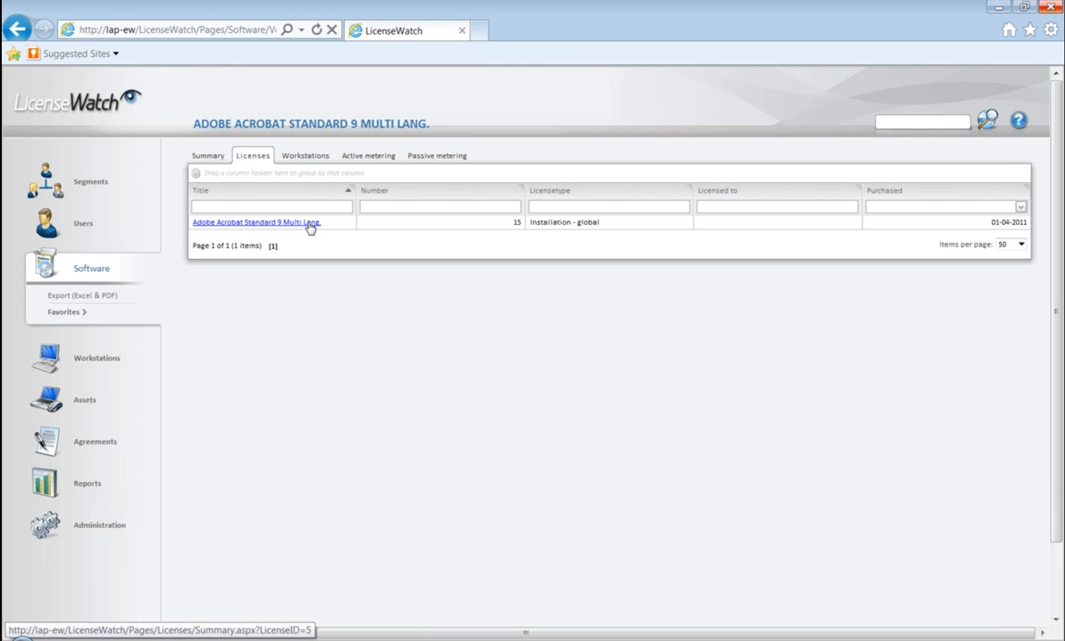1065x641 pixels.
Task: Sort by the Licensed to column header
Action: click(777, 190)
